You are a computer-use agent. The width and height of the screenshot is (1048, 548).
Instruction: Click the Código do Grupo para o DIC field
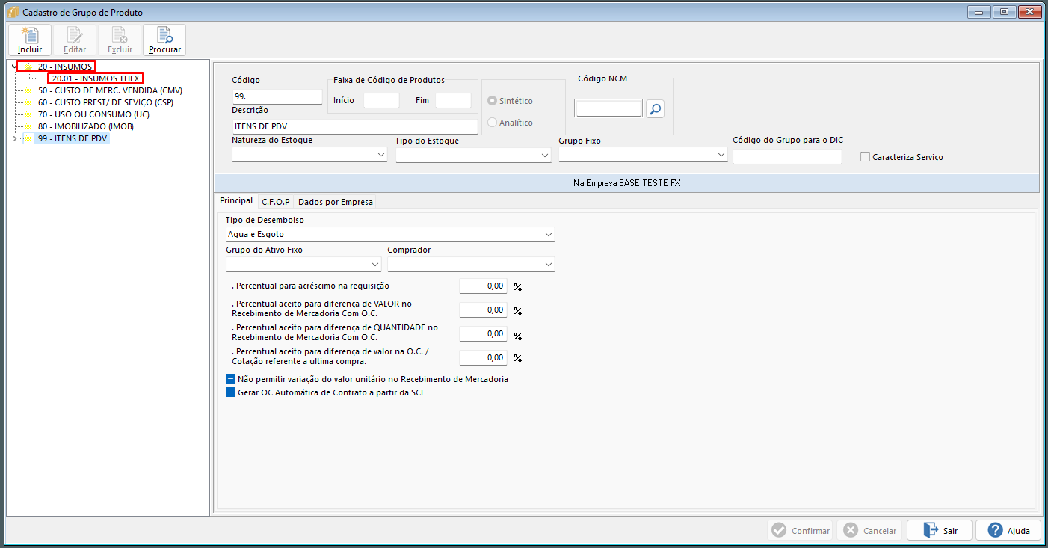788,156
